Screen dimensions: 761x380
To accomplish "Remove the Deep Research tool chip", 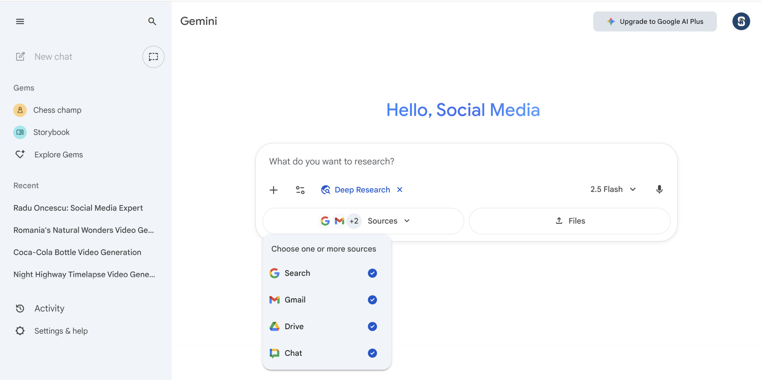I will 400,190.
